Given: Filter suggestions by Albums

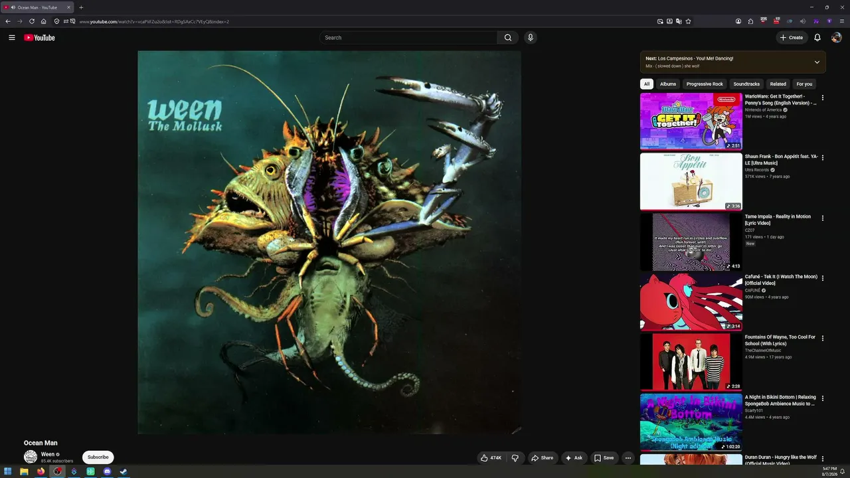Looking at the screenshot, I should click(x=668, y=84).
